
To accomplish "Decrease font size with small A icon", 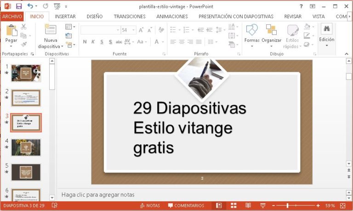I will coord(149,30).
